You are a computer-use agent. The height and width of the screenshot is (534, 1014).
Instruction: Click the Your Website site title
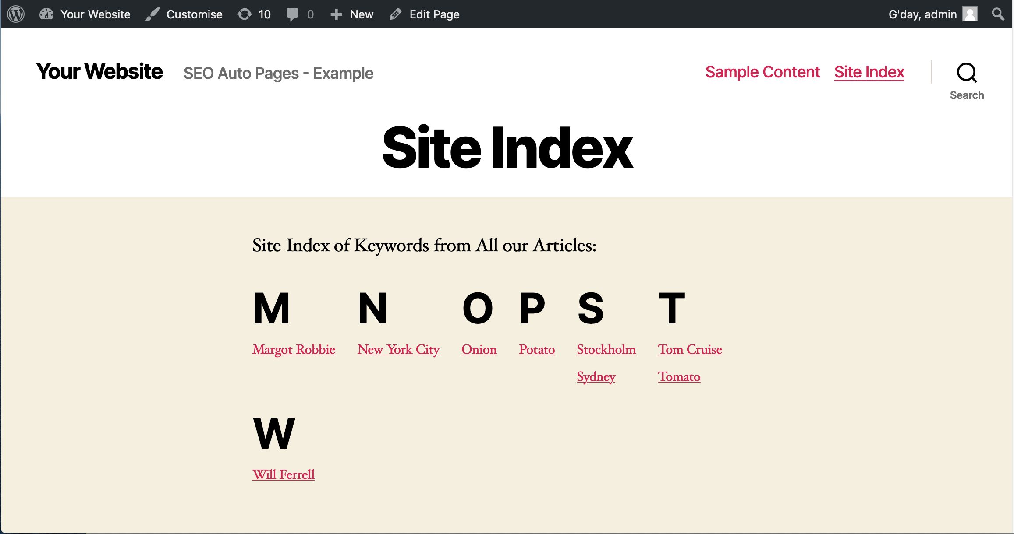point(99,71)
